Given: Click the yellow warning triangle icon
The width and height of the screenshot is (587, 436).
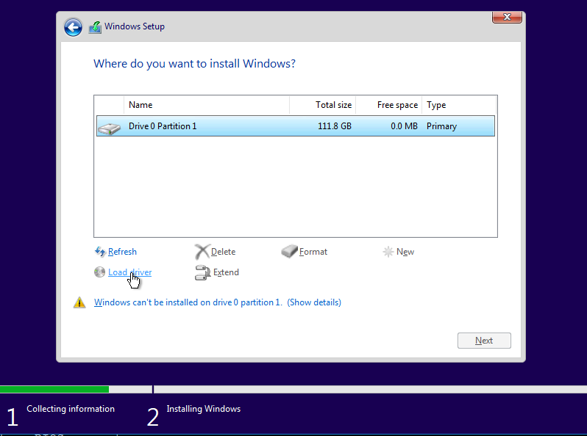Looking at the screenshot, I should (x=79, y=302).
